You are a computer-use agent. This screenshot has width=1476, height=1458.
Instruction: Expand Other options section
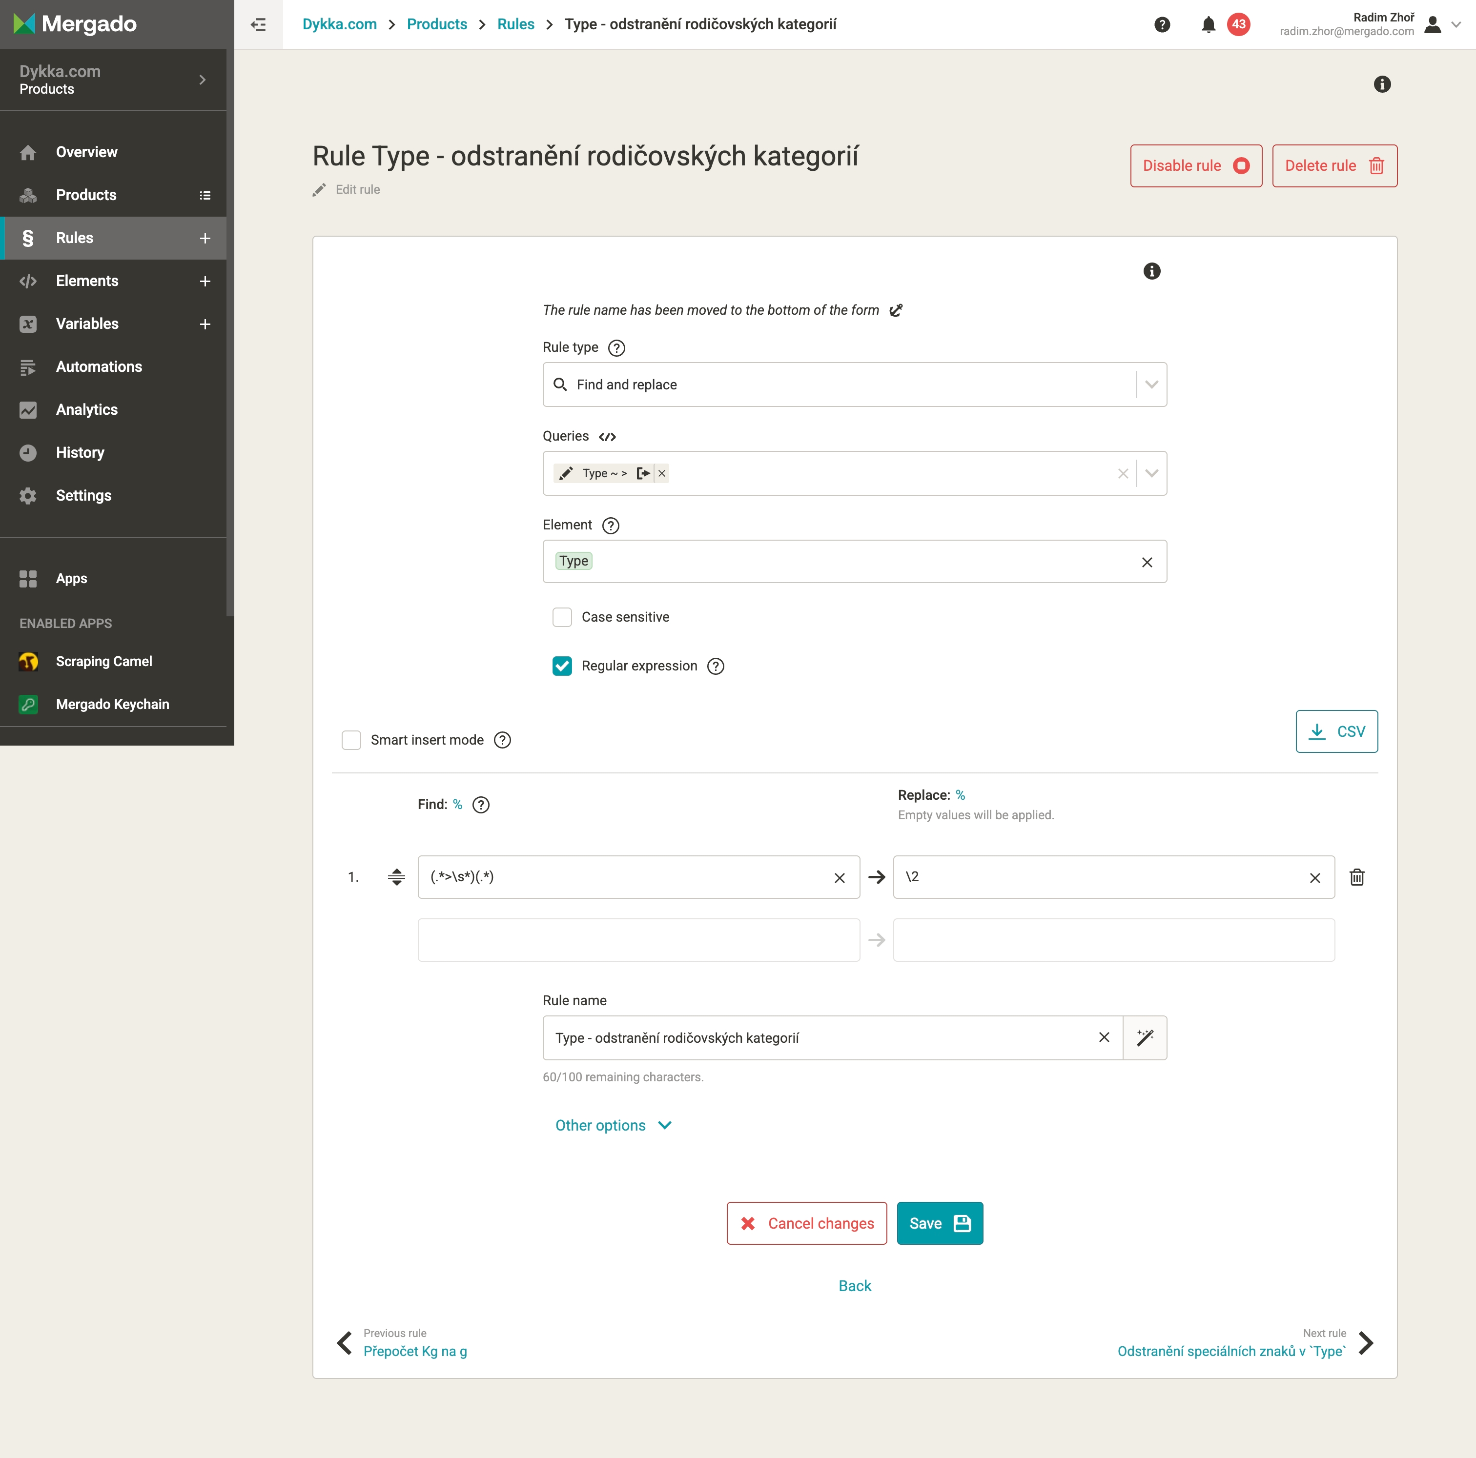(613, 1125)
